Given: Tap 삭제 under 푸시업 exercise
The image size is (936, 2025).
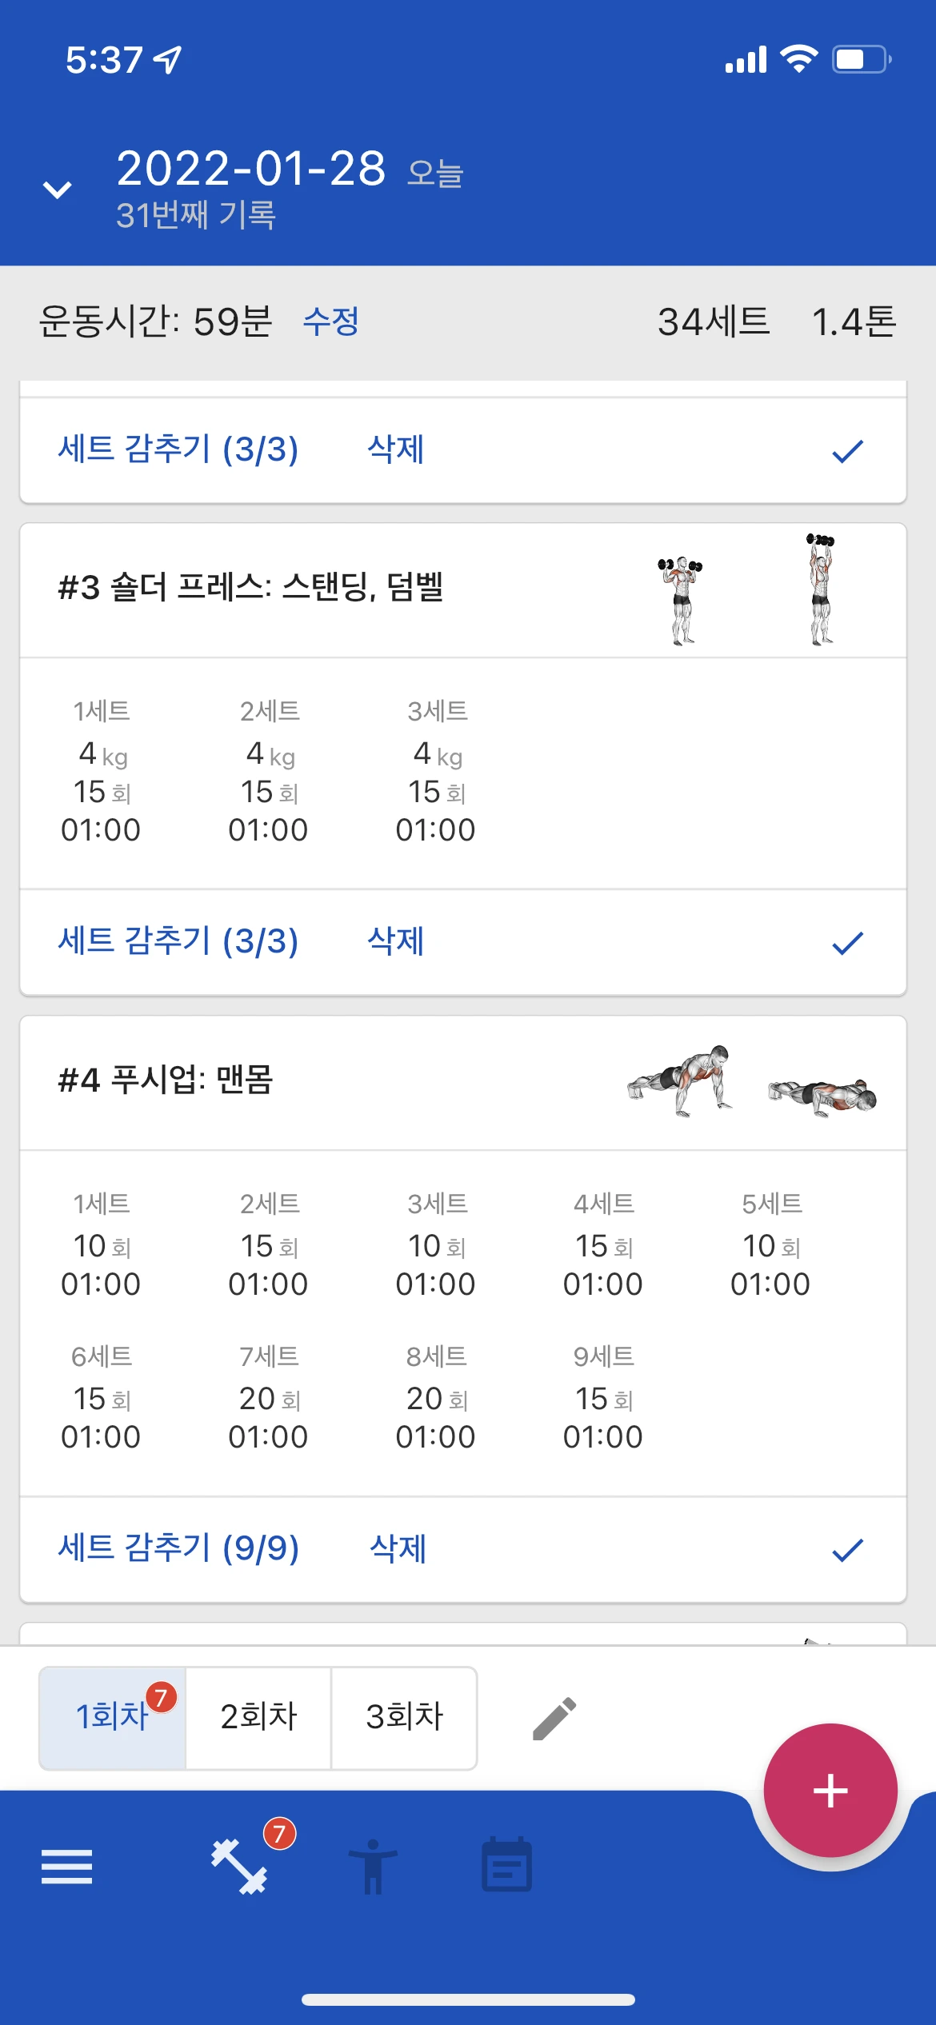Looking at the screenshot, I should coord(398,1548).
